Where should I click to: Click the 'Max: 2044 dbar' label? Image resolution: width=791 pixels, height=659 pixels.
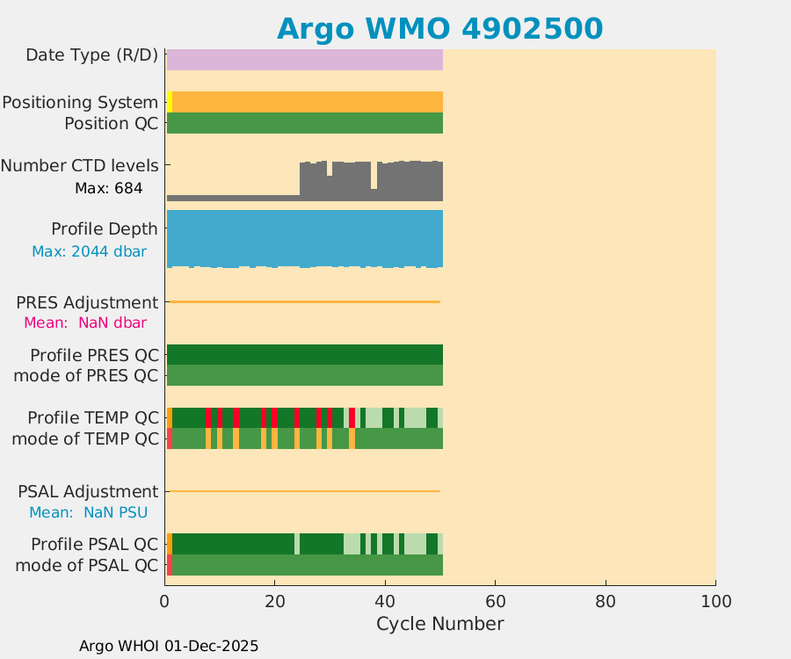[89, 251]
